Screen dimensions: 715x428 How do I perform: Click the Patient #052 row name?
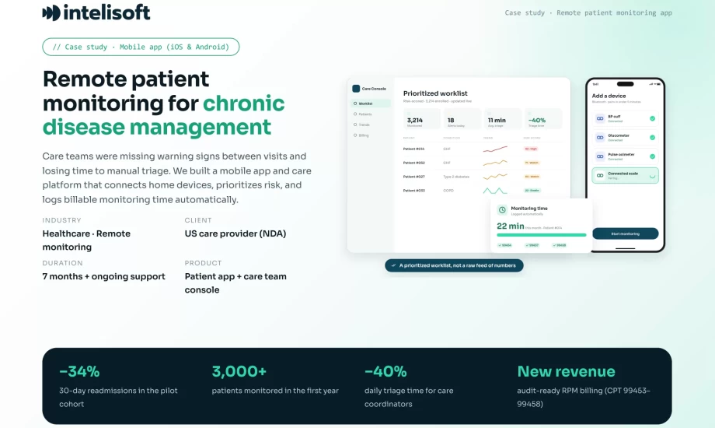click(x=414, y=163)
